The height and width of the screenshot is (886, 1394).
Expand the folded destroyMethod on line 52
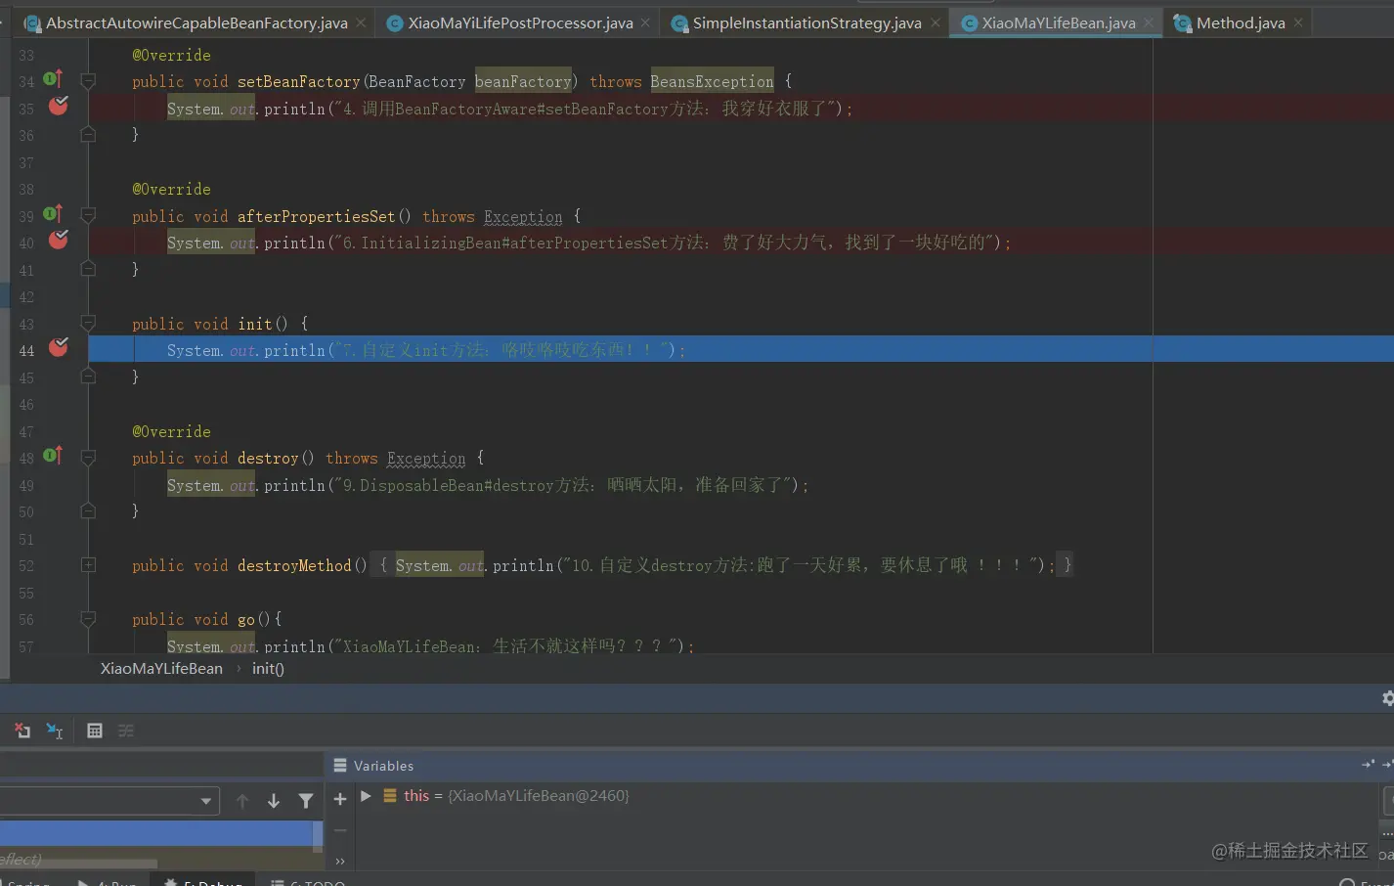click(88, 565)
